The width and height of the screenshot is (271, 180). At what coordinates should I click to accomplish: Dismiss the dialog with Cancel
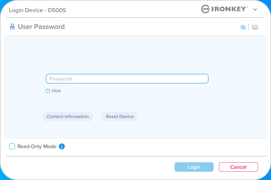(238, 167)
